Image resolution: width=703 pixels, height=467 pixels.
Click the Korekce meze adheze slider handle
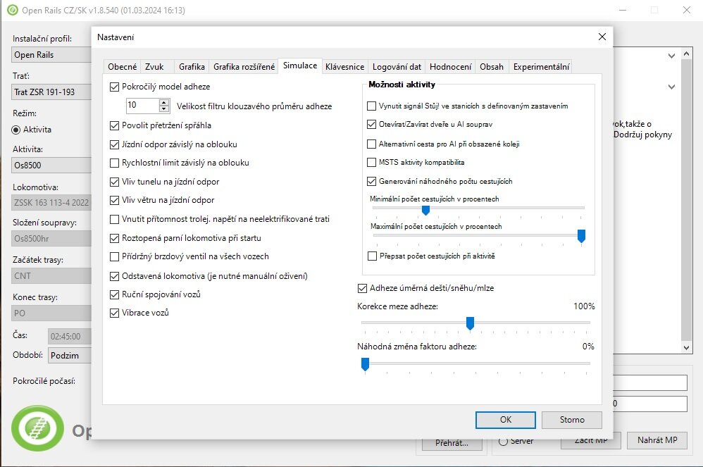click(470, 323)
